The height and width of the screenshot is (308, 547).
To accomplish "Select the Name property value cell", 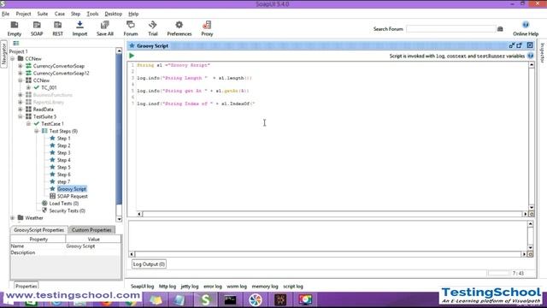I will coord(93,246).
